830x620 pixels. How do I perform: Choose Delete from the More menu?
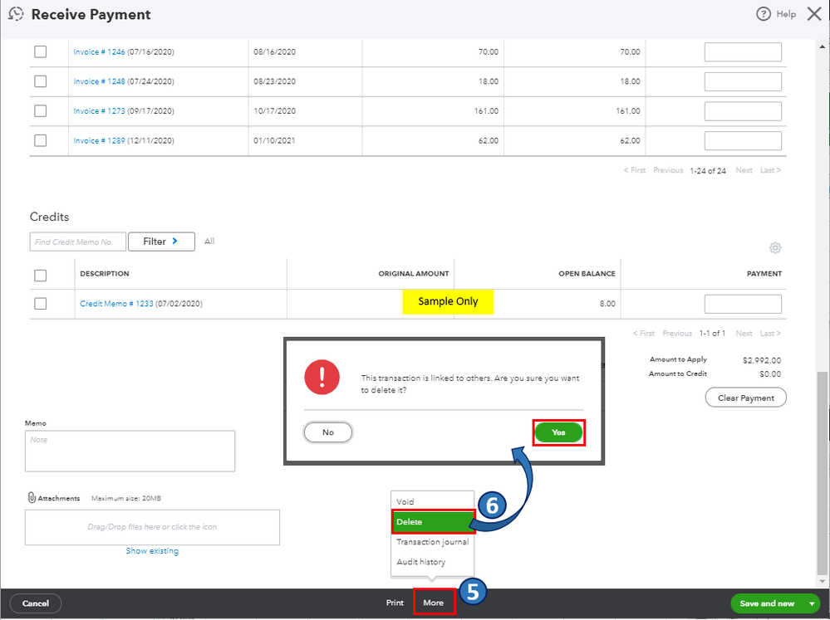[434, 521]
